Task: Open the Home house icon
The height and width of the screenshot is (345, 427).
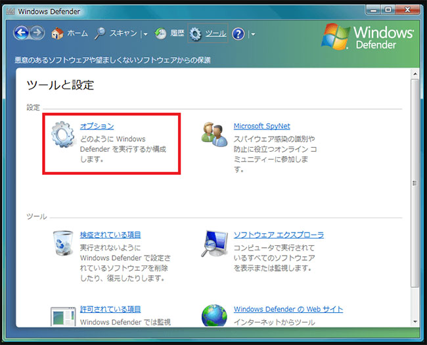Action: 57,34
